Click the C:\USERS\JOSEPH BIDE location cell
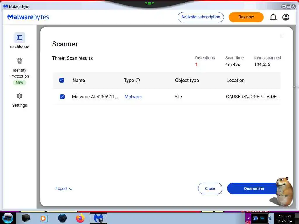 tap(253, 97)
